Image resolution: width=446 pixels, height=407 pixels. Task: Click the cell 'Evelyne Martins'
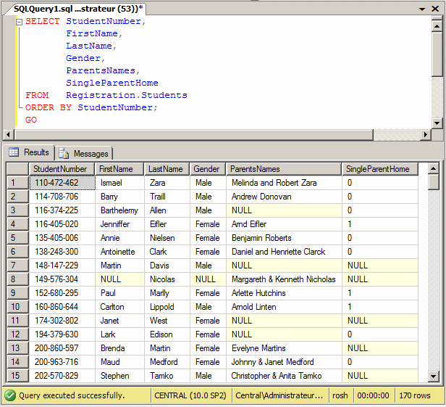click(x=284, y=348)
